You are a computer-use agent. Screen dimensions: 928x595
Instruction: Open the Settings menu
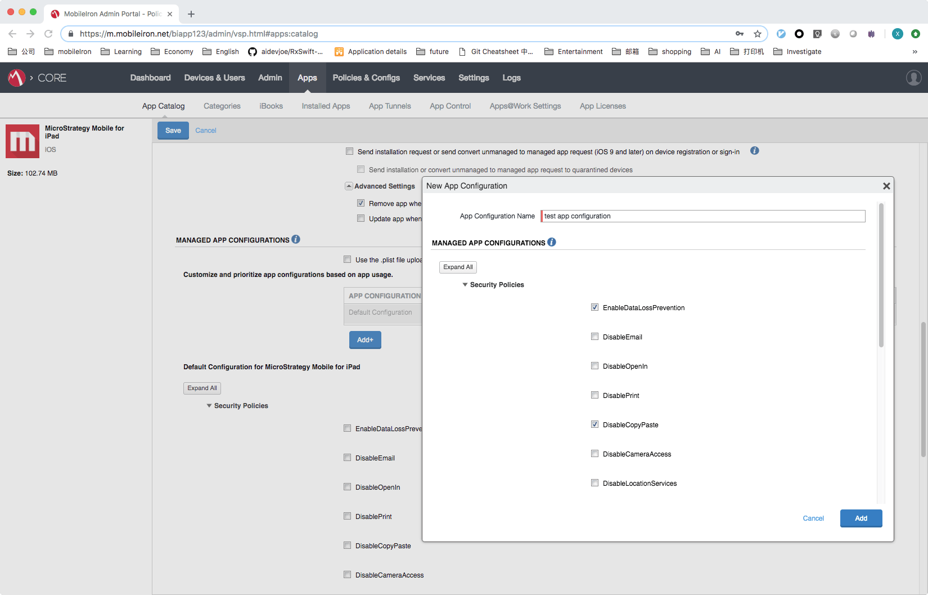(x=474, y=78)
